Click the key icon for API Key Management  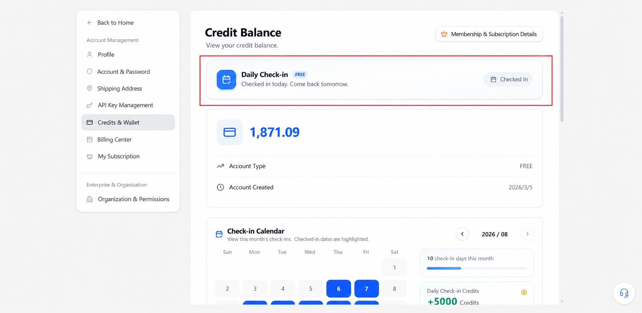tap(89, 105)
